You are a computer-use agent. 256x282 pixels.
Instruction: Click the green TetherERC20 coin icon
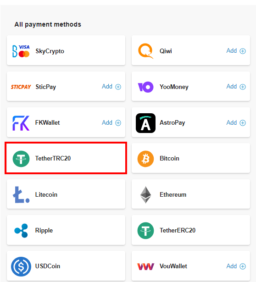click(x=145, y=231)
